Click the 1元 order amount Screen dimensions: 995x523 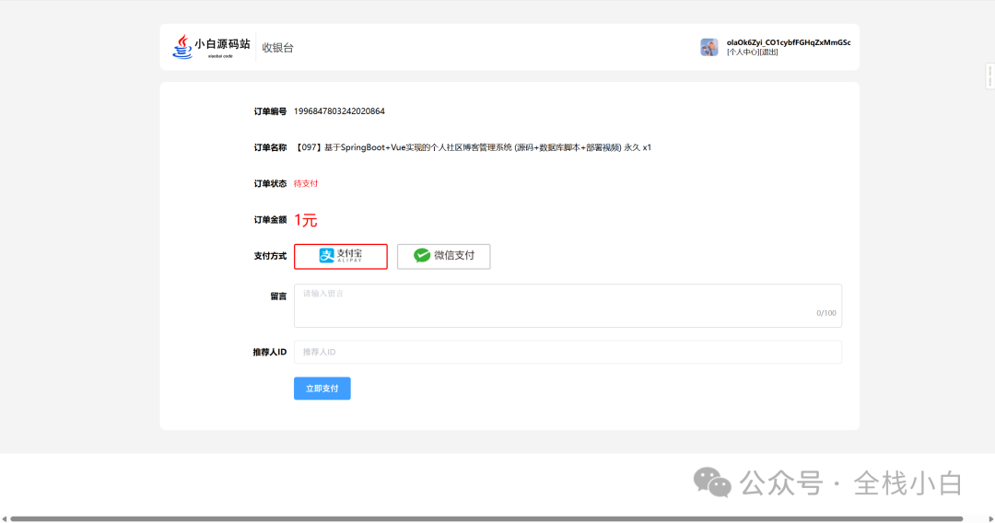tap(305, 220)
